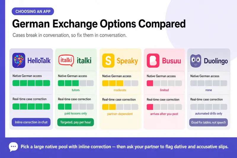Screen dimensions: 237x158
Task: Click the Inline correction in chat button
Action: tap(31, 122)
